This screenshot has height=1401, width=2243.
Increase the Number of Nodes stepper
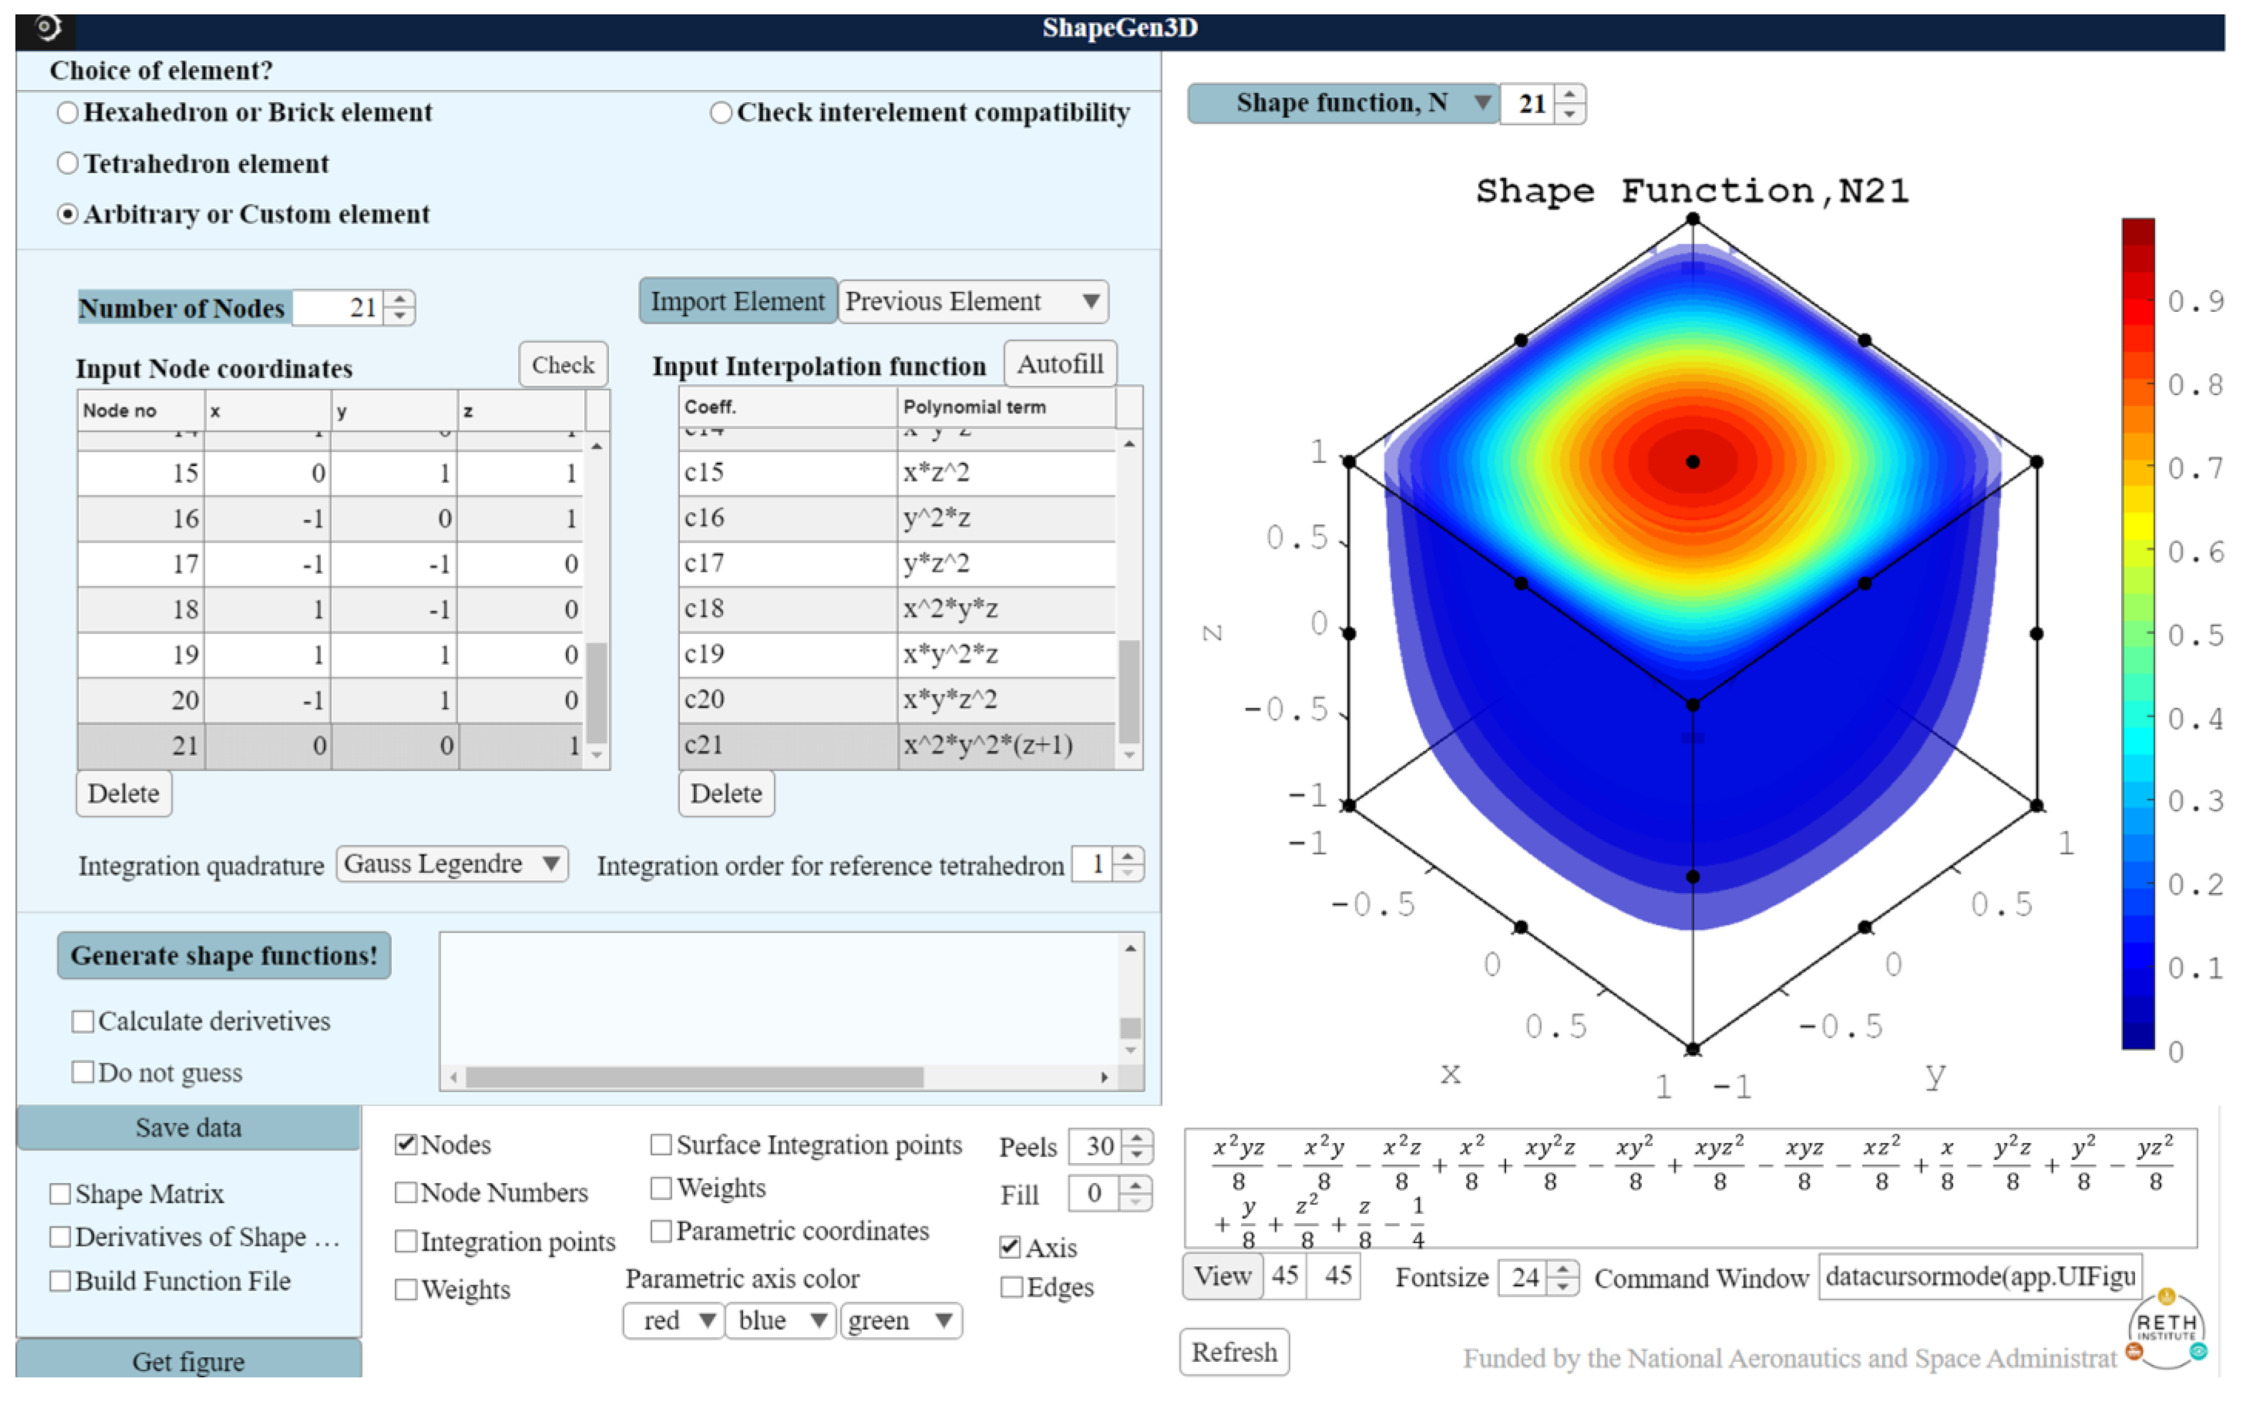tap(400, 299)
